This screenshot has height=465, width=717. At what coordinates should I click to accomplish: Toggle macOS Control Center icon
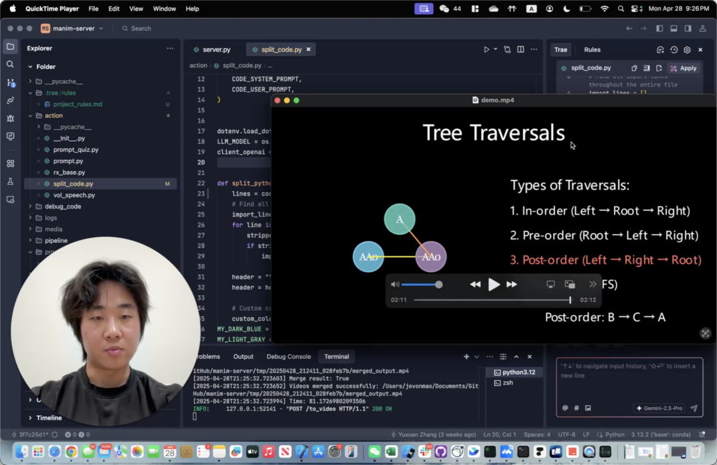click(x=637, y=9)
